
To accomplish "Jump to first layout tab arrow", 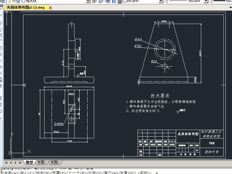I will (x=6, y=163).
